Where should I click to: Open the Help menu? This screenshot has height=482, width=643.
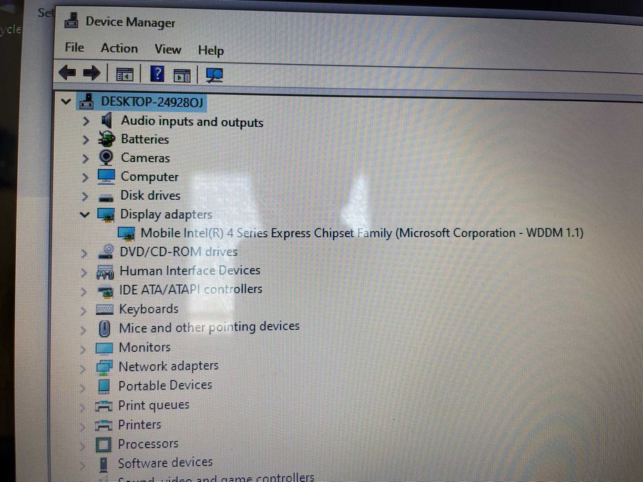click(x=211, y=50)
